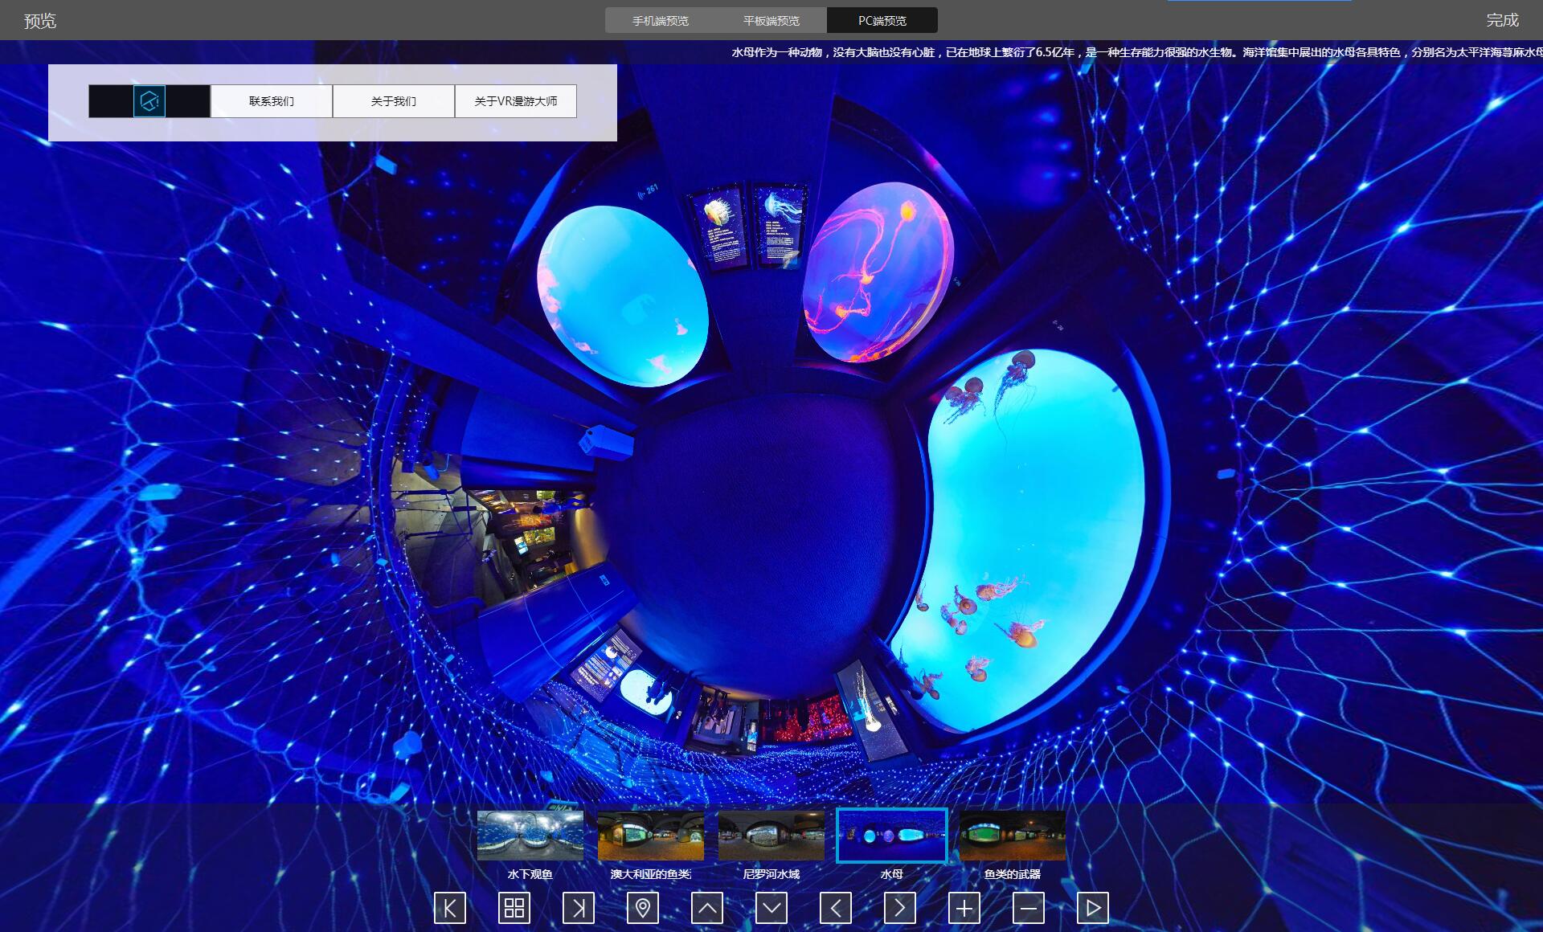This screenshot has width=1543, height=932.
Task: Select the PC端预览 tab
Action: (x=882, y=20)
